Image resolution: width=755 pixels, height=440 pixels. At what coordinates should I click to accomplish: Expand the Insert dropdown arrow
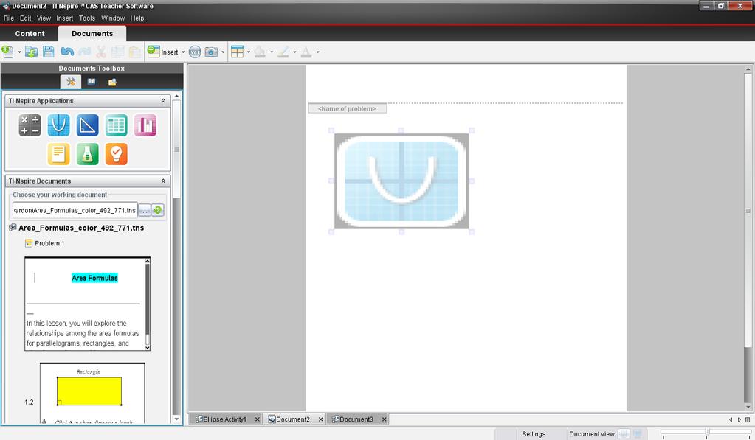[183, 52]
